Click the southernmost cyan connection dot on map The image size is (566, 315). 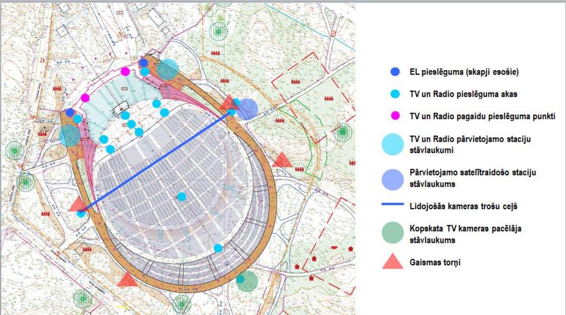[218, 248]
